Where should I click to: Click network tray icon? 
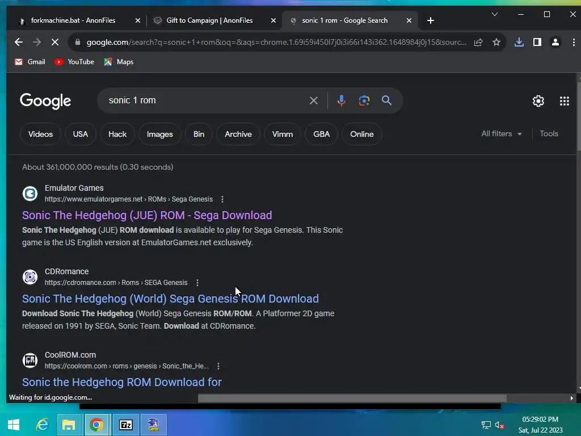click(486, 425)
